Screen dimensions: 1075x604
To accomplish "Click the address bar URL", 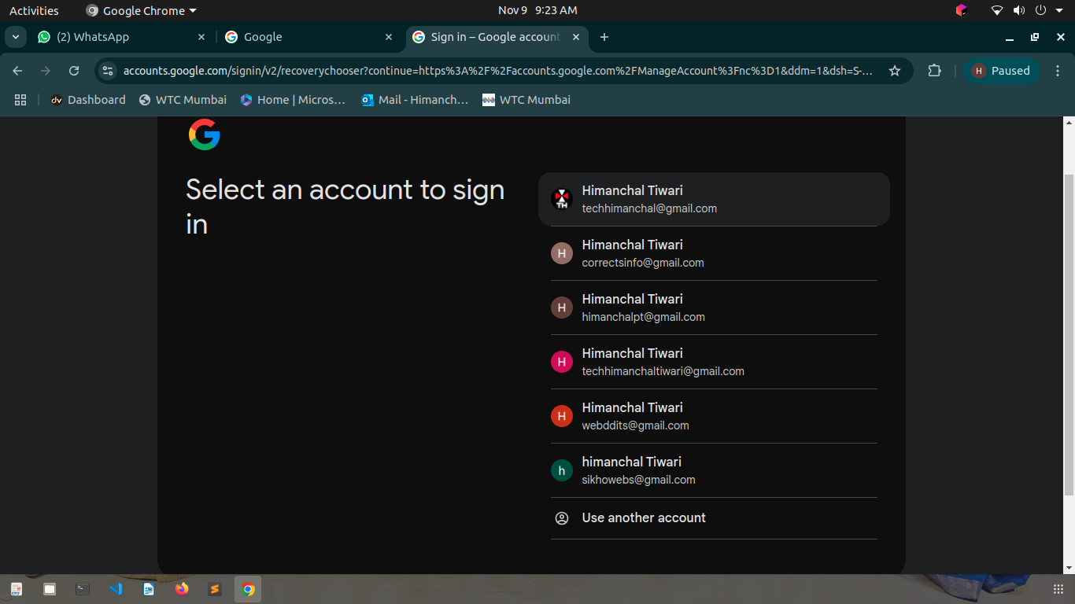I will pyautogui.click(x=497, y=71).
